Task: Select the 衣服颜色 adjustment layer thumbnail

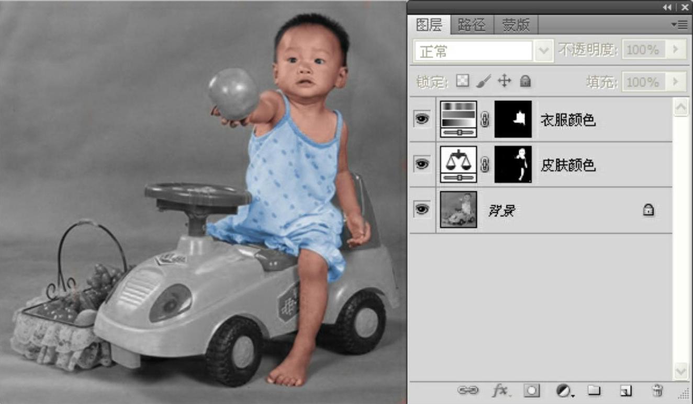Action: (459, 119)
